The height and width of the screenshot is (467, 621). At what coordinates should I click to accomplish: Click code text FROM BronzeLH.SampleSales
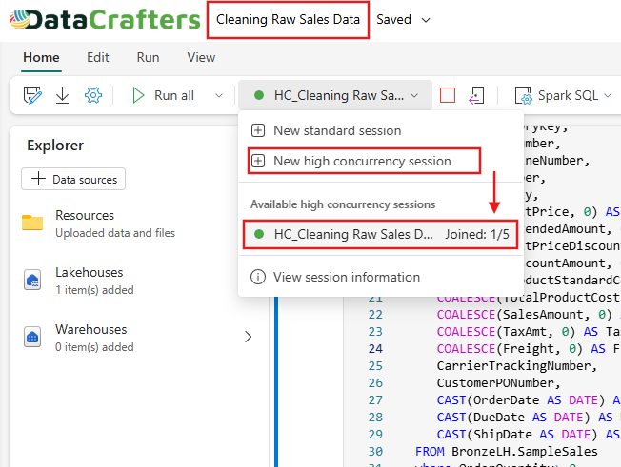pyautogui.click(x=506, y=451)
